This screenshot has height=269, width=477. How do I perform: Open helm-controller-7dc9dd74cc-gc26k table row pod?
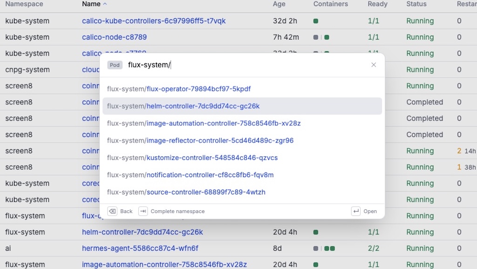[x=143, y=232]
